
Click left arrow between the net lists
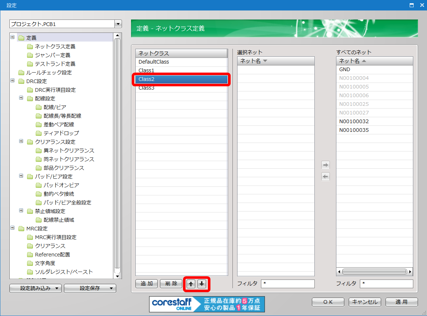coord(326,177)
